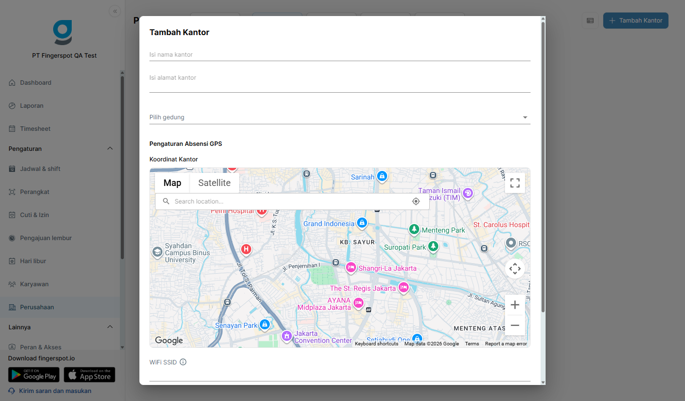Open Google Play download badge
The height and width of the screenshot is (401, 685).
point(34,374)
